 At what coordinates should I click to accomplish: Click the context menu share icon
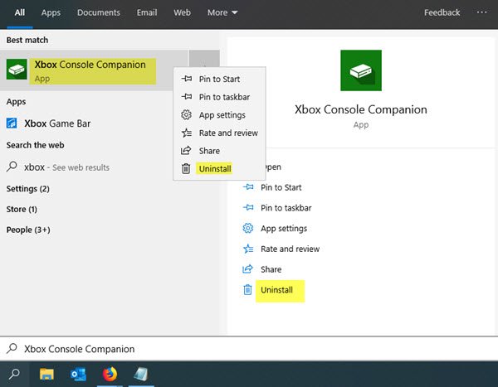pyautogui.click(x=186, y=150)
